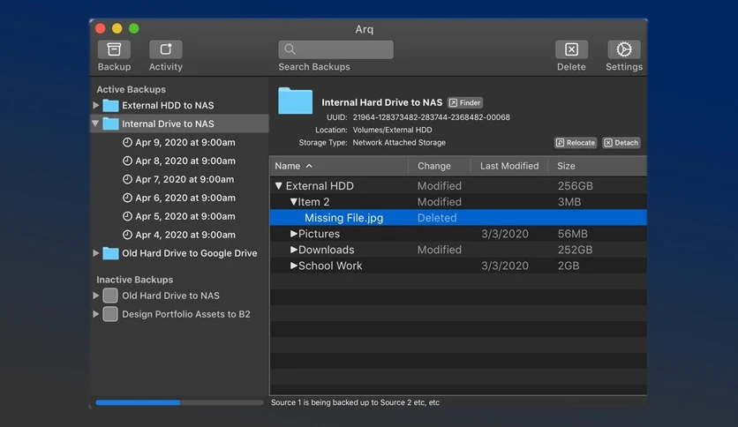Click the clock icon beside Apr 6, 2020

coord(127,198)
